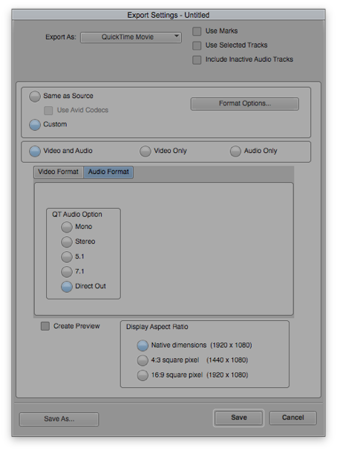Select Audio Only output
The height and width of the screenshot is (451, 337).
point(235,152)
